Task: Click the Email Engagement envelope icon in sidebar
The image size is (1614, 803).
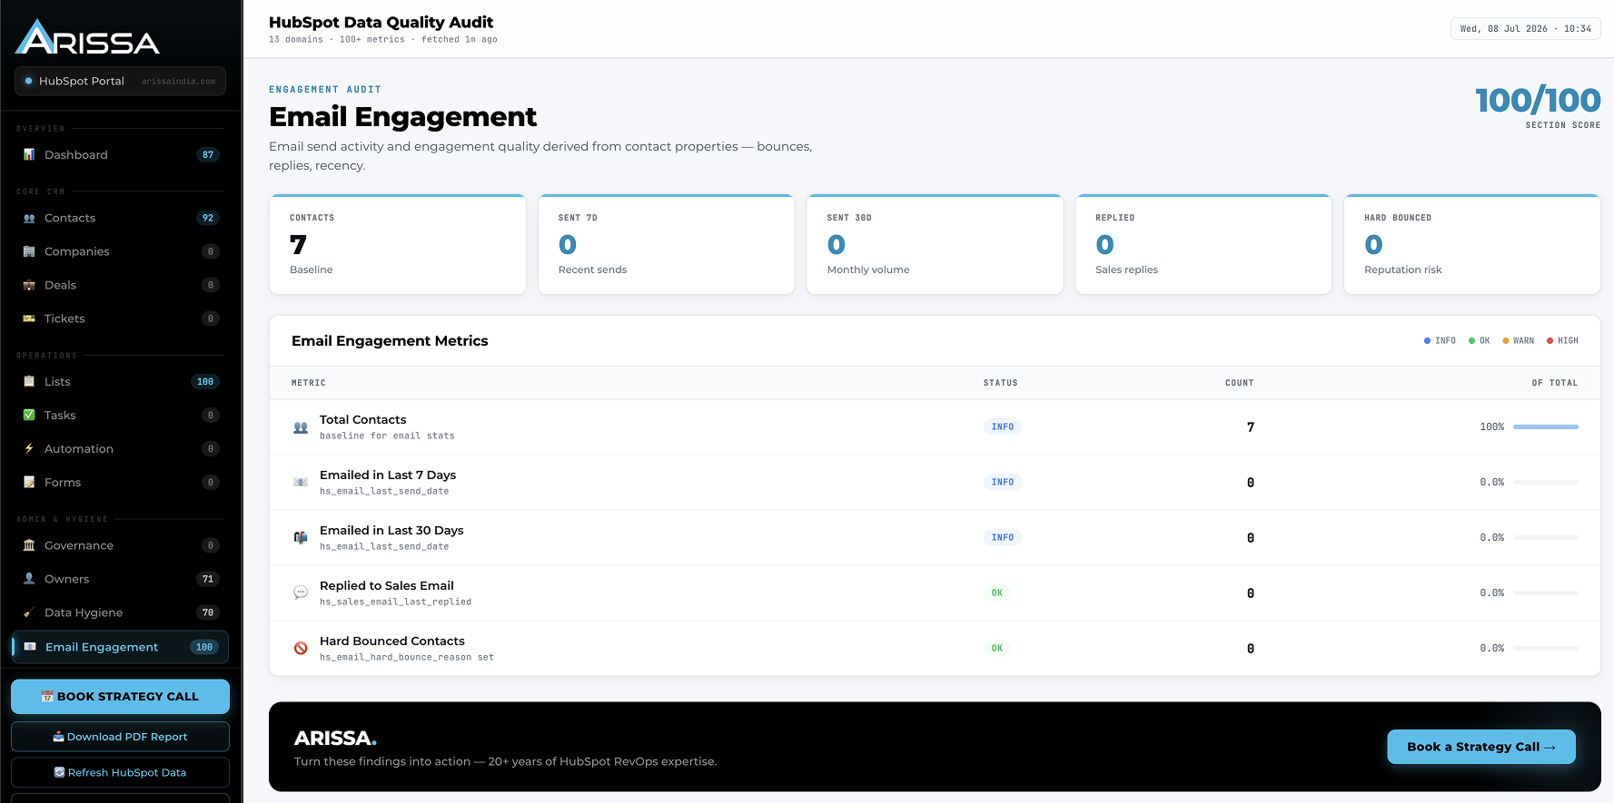Action: pos(30,647)
